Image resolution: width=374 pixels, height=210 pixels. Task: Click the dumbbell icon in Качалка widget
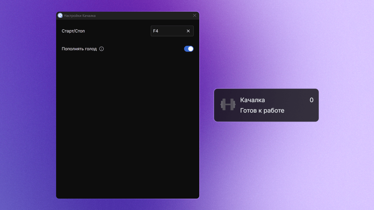tap(228, 105)
